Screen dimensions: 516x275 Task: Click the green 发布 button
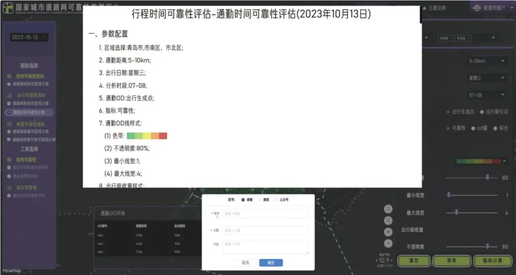[x=451, y=261]
